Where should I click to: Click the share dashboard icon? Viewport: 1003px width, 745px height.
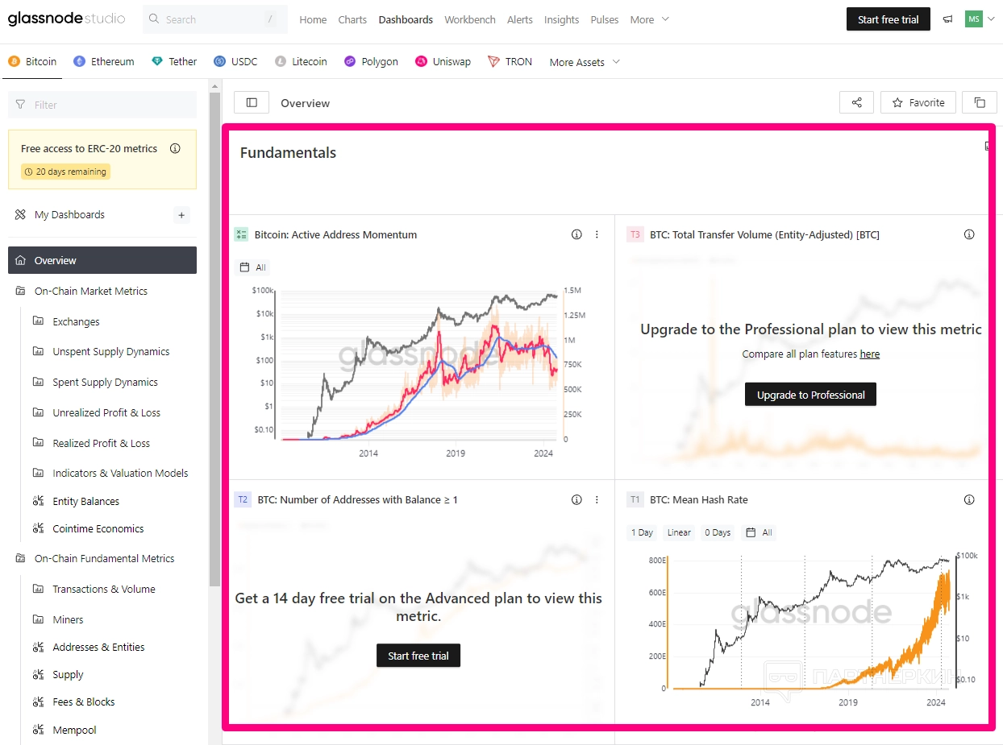[856, 103]
